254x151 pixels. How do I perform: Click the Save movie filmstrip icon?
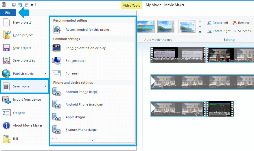pyautogui.click(x=6, y=86)
